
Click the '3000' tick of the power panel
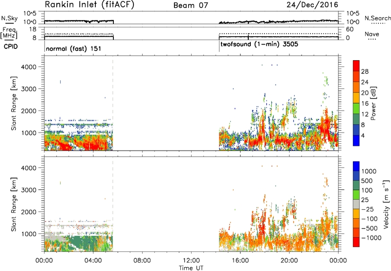(x=29, y=89)
